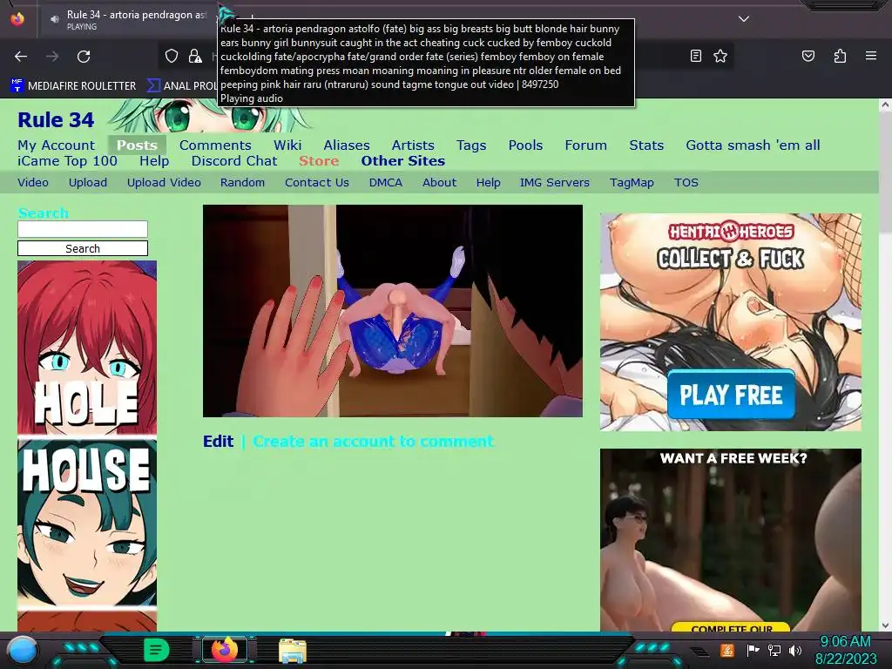892x669 pixels.
Task: Open the TagMap page
Action: pos(632,183)
